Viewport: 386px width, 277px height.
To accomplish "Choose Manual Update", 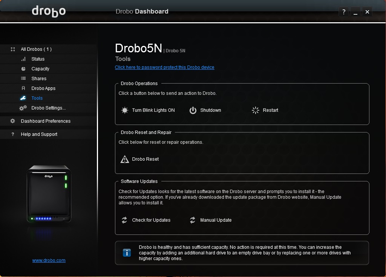I will pyautogui.click(x=216, y=220).
